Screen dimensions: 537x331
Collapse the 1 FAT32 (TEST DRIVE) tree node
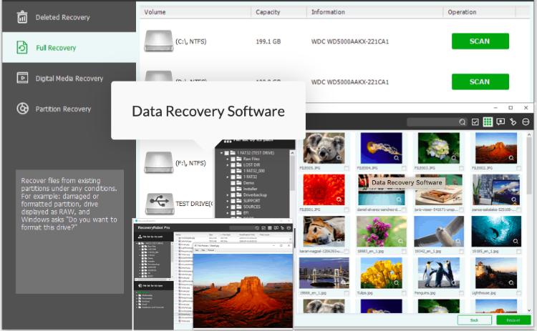tap(221, 153)
